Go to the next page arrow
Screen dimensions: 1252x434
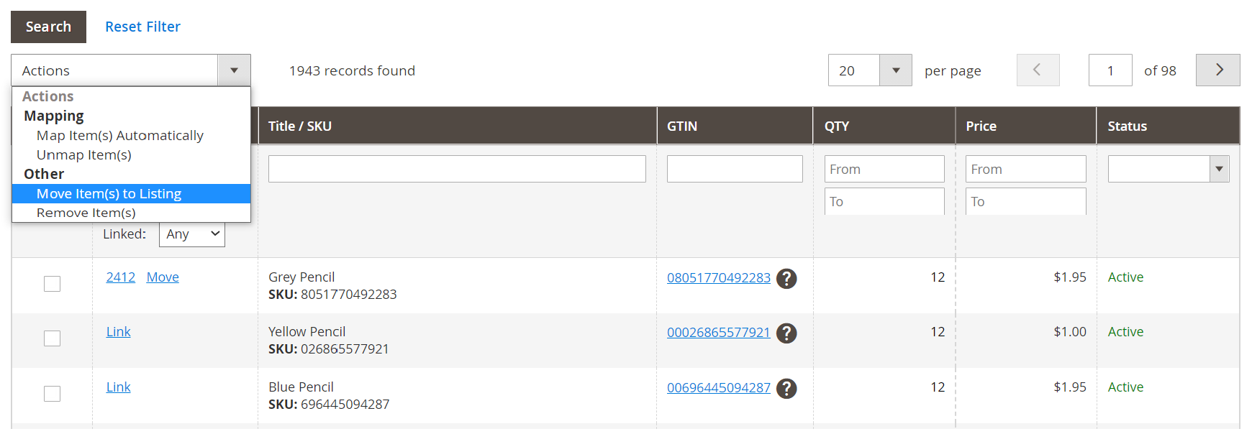pos(1217,70)
